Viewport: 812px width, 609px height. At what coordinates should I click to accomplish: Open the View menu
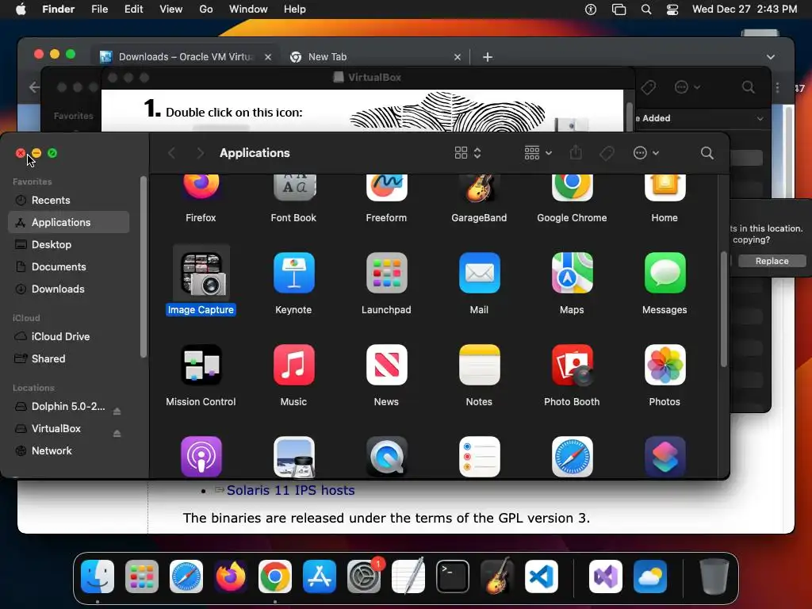171,10
